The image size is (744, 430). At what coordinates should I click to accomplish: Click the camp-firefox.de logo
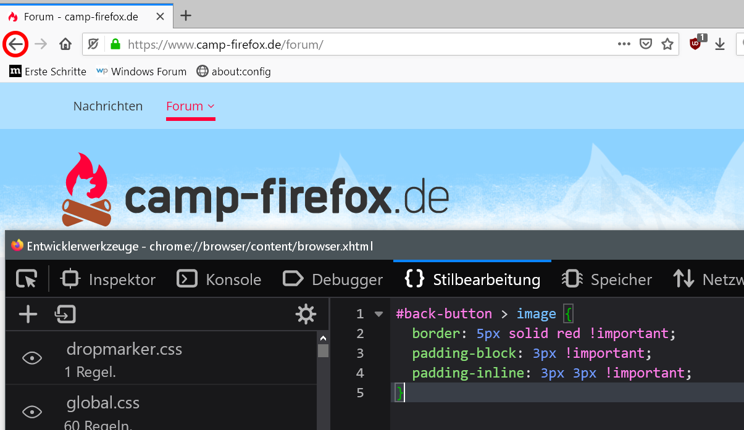[255, 189]
